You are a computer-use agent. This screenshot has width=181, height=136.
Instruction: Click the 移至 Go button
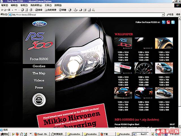tap(170, 14)
